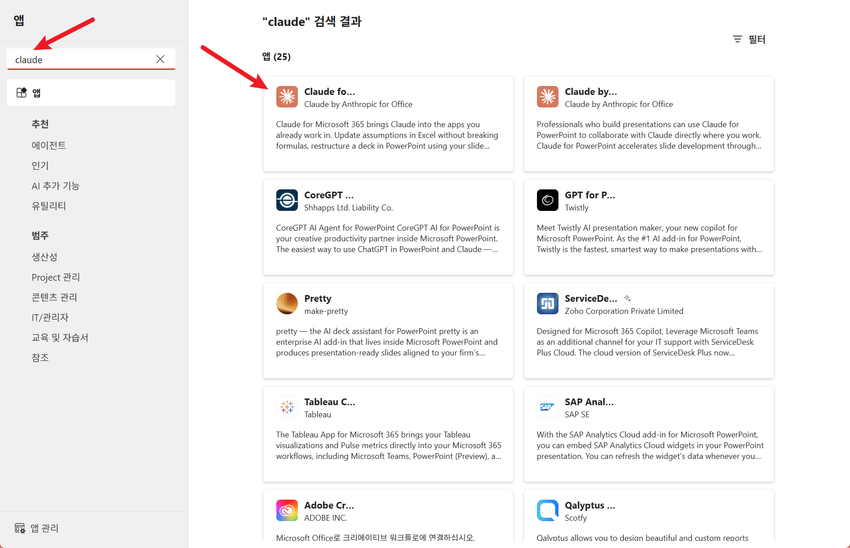Click the sparkle badge beside ServiceDe...
This screenshot has width=850, height=548.
[627, 298]
